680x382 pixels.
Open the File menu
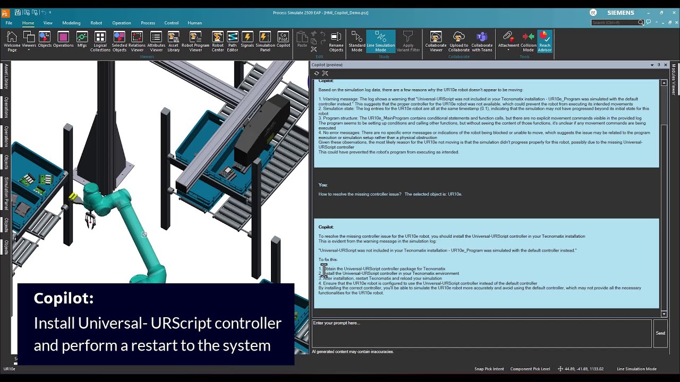point(9,23)
